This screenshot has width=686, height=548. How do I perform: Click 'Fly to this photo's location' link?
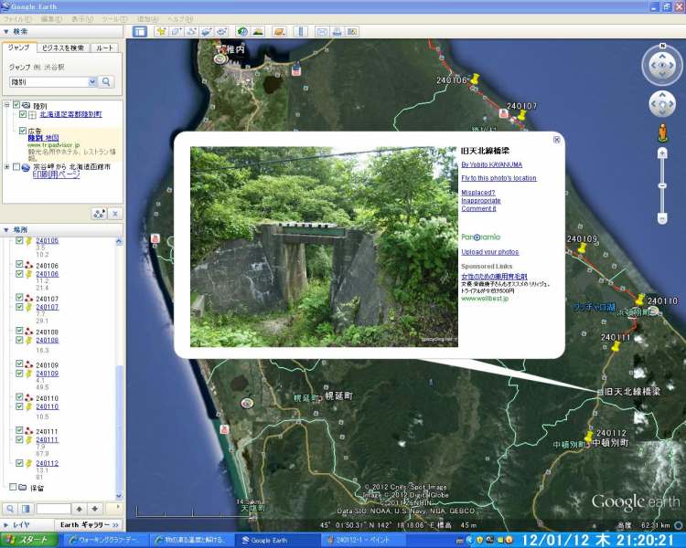click(x=498, y=178)
